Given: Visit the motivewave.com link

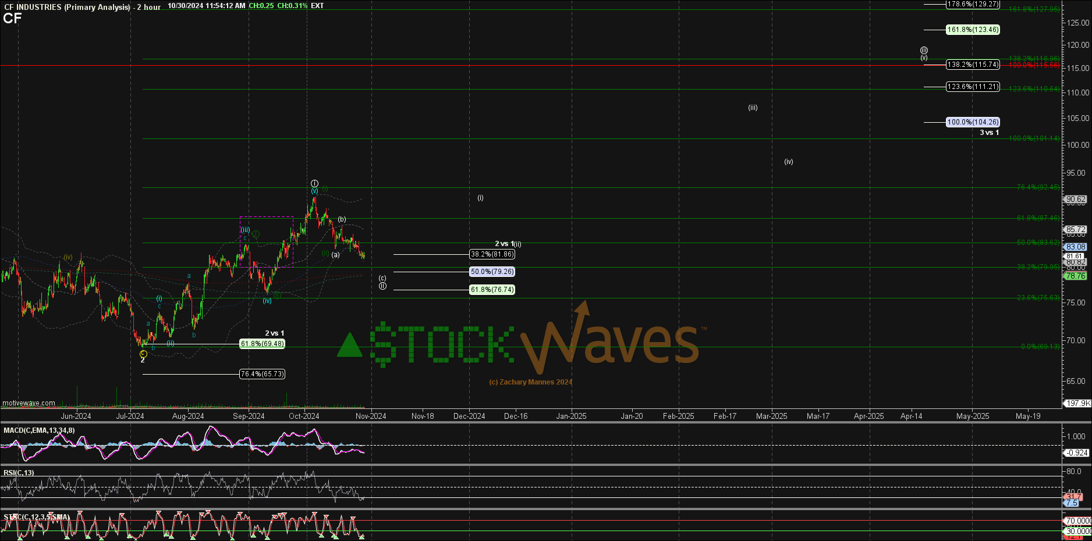Looking at the screenshot, I should coord(28,403).
